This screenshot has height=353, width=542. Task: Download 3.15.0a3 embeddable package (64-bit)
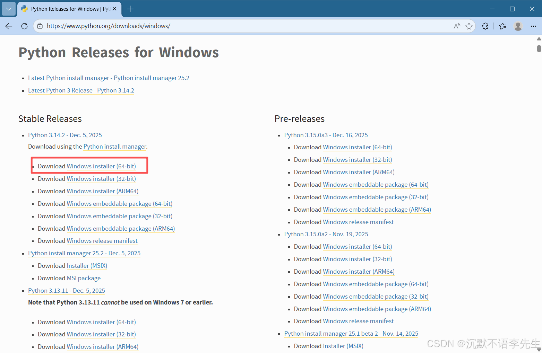pyautogui.click(x=376, y=185)
